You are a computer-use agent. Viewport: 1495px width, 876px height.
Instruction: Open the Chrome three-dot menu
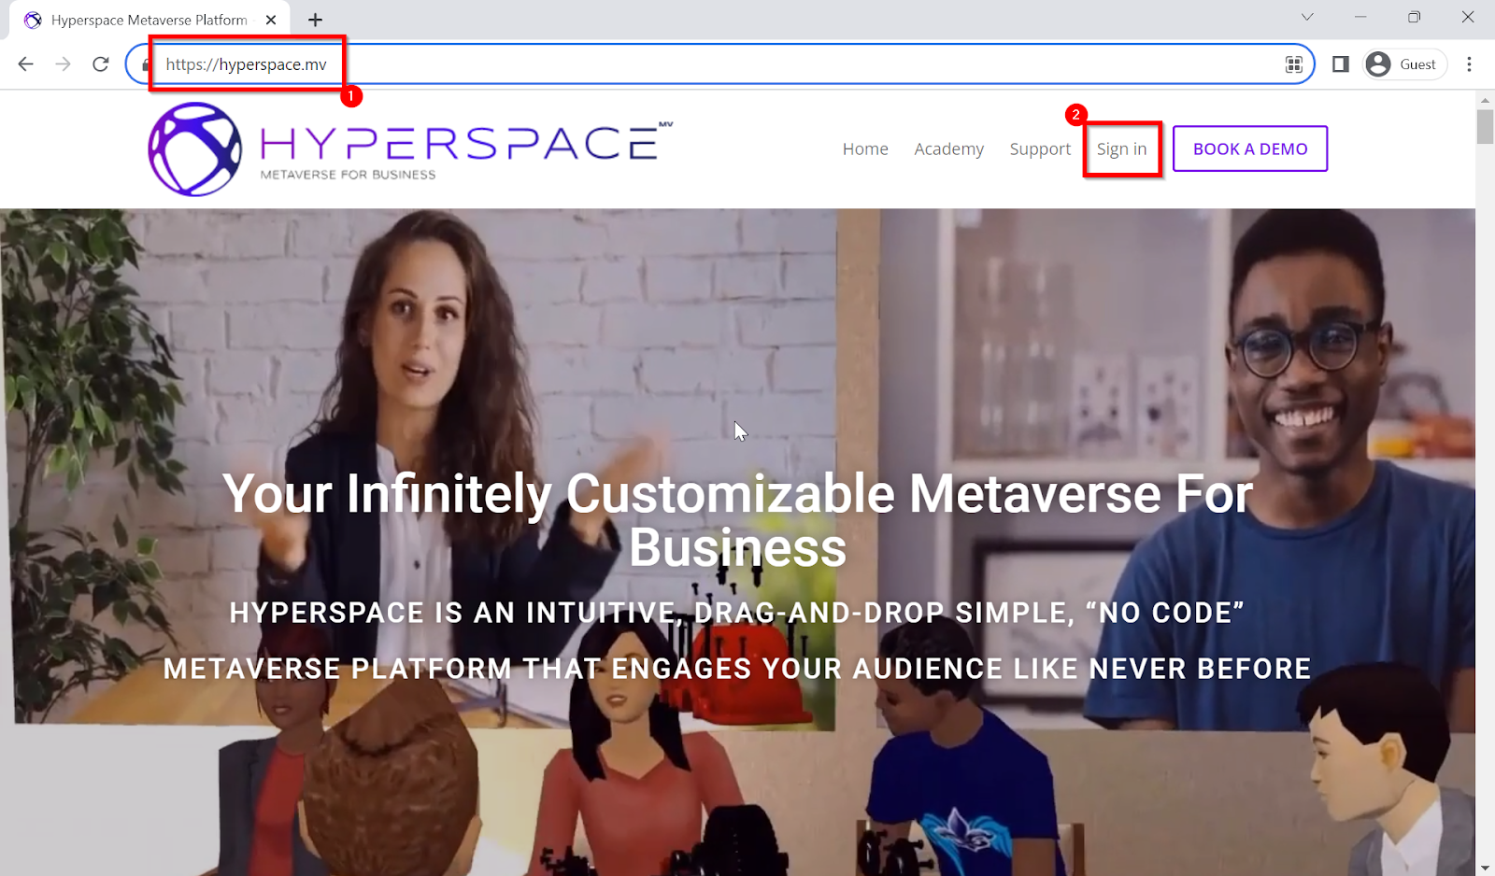click(x=1469, y=64)
